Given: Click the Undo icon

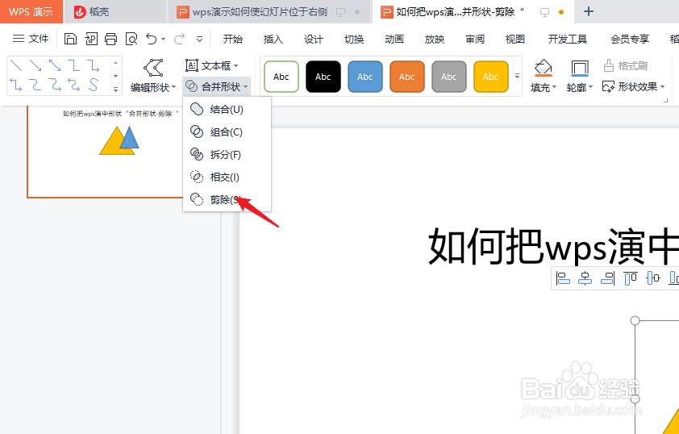Looking at the screenshot, I should [x=151, y=39].
